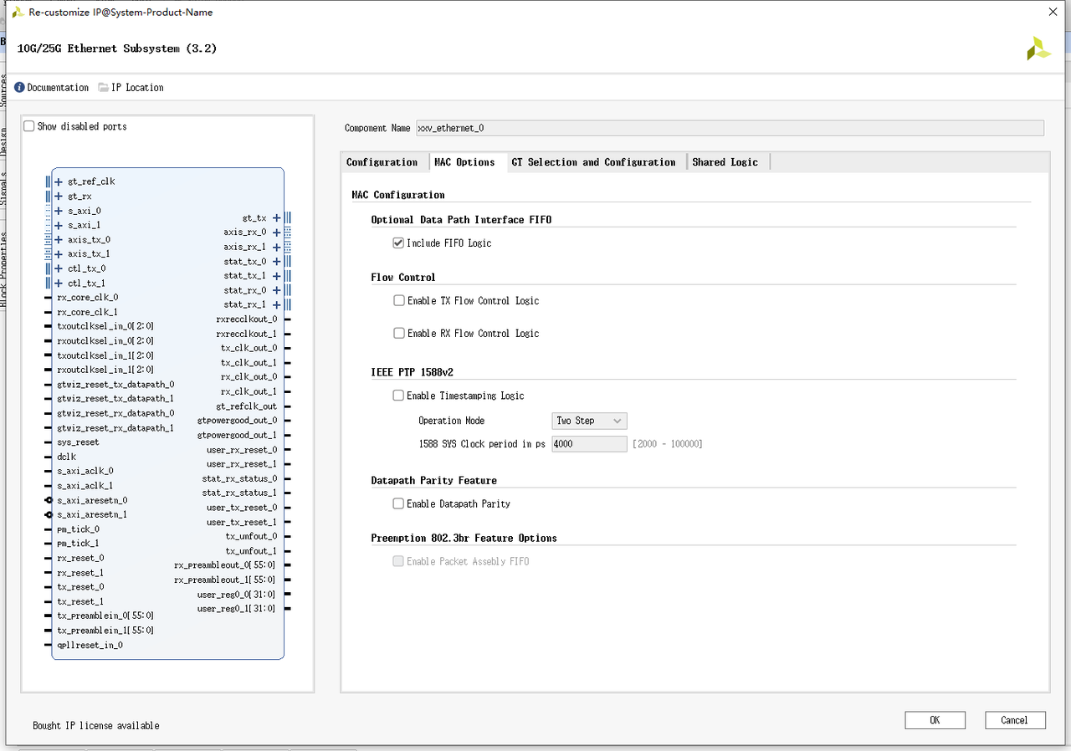Expand the ctl_tx_0 interface port
The image size is (1071, 751).
[x=59, y=268]
